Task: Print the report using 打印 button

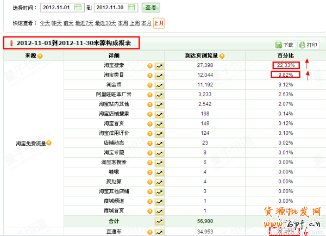Action: click(x=308, y=45)
